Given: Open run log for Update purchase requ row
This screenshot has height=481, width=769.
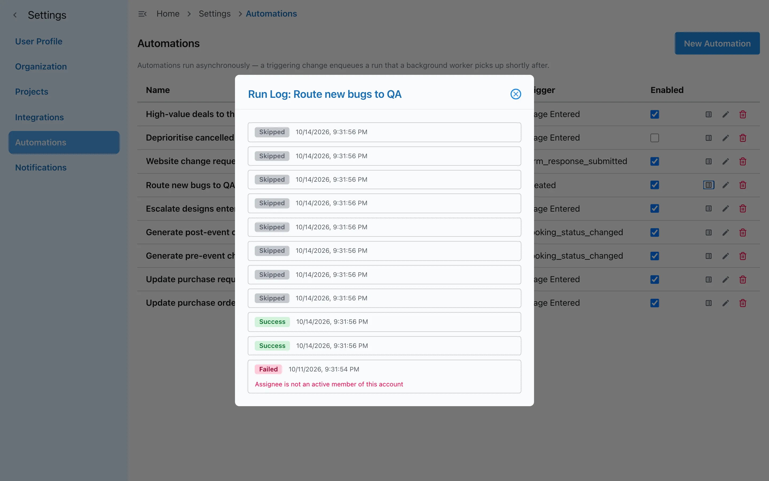Looking at the screenshot, I should click(709, 280).
